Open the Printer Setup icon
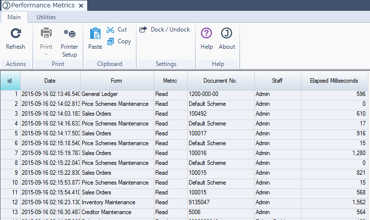This screenshot has height=220, width=370. [69, 33]
